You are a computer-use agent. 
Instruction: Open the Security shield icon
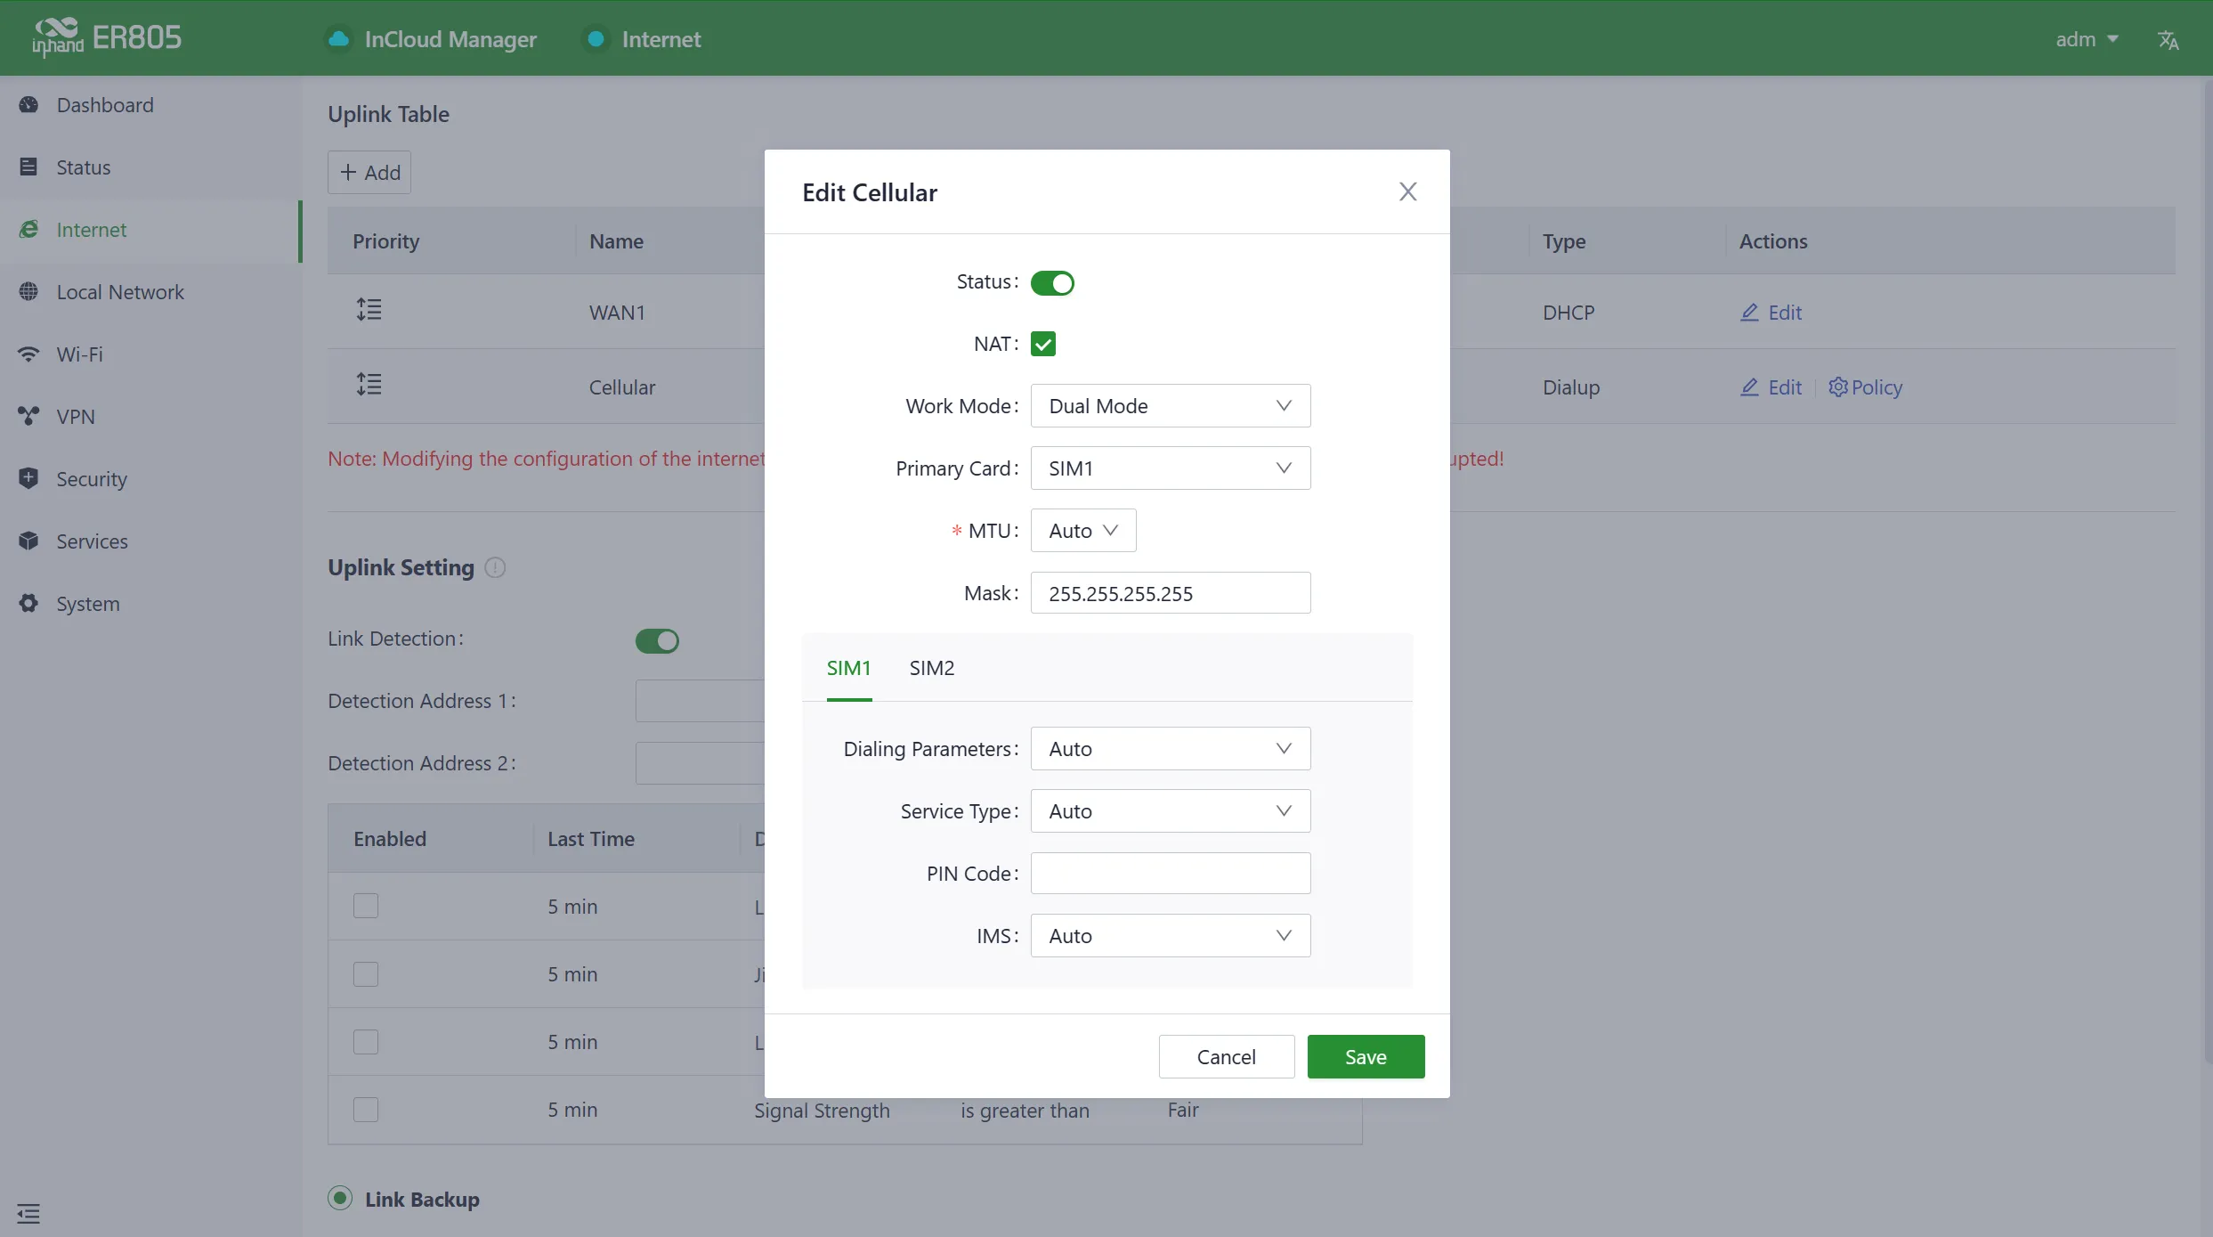28,479
